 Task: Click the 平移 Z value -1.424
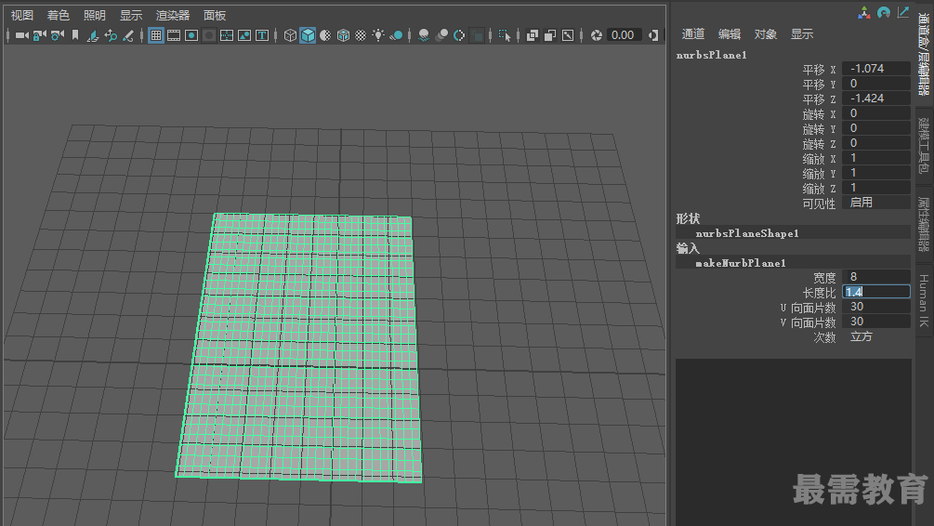[x=875, y=99]
